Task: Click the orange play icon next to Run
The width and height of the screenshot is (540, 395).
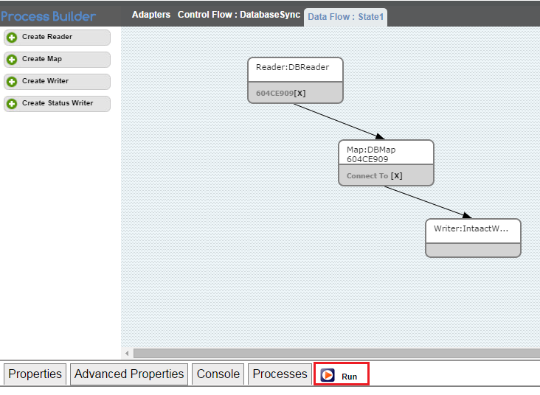Action: click(328, 375)
